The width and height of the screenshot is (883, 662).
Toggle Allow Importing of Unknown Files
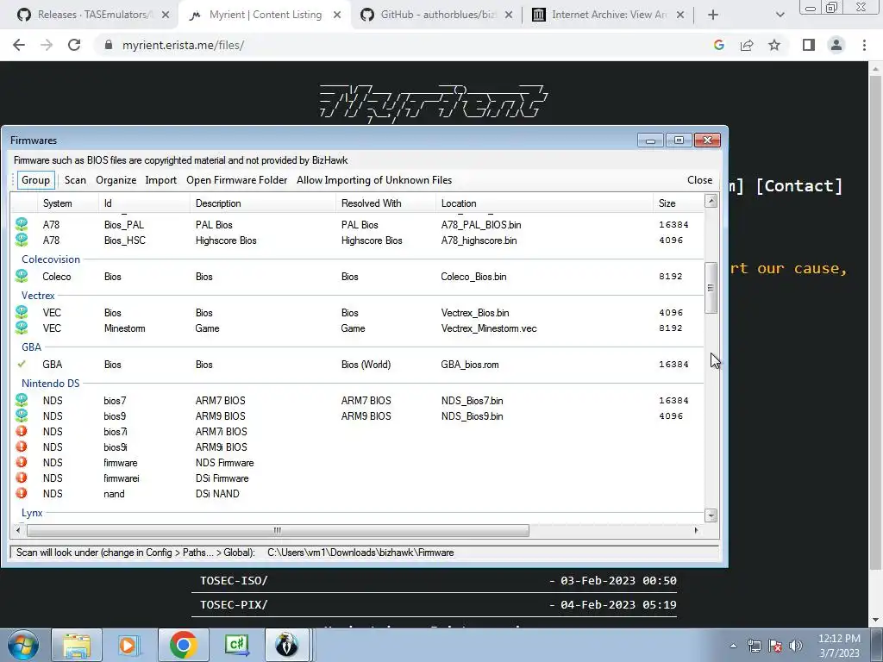[374, 180]
